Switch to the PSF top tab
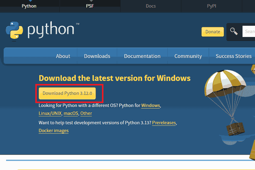The width and height of the screenshot is (255, 170). point(90,6)
